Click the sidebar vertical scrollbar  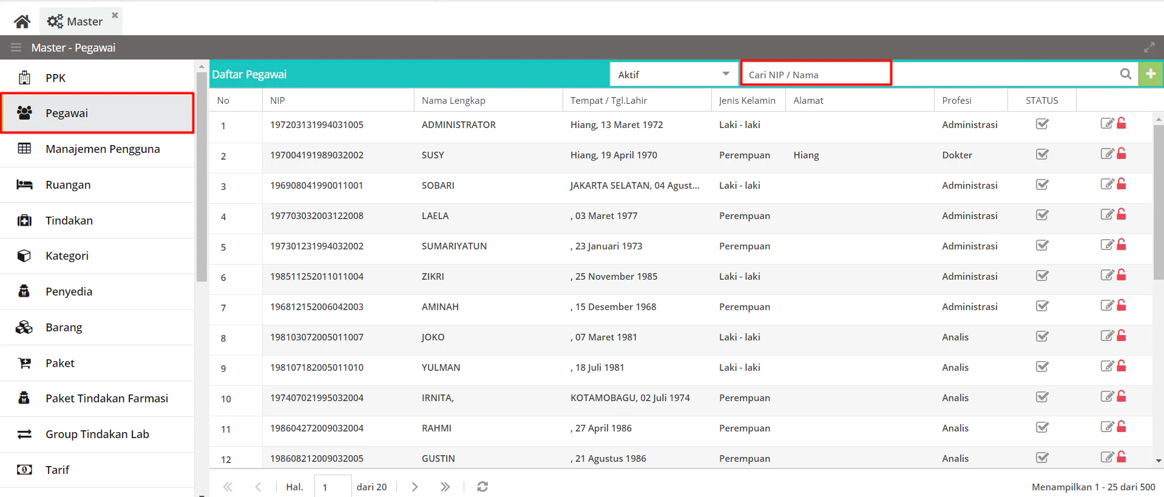pos(201,177)
